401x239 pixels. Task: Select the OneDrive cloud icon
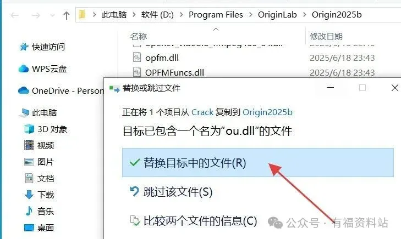24,90
